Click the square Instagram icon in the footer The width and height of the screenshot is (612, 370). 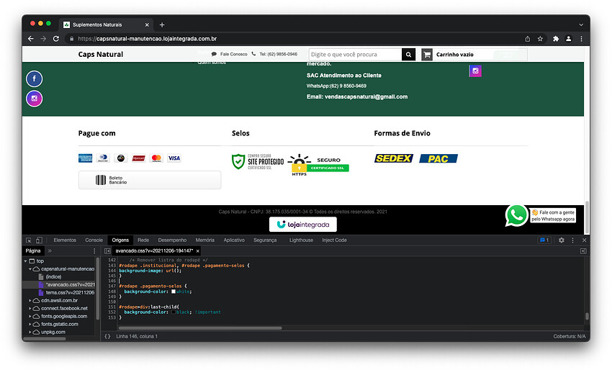click(x=475, y=71)
